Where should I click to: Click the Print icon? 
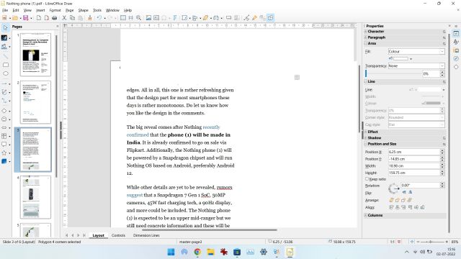pyautogui.click(x=55, y=18)
